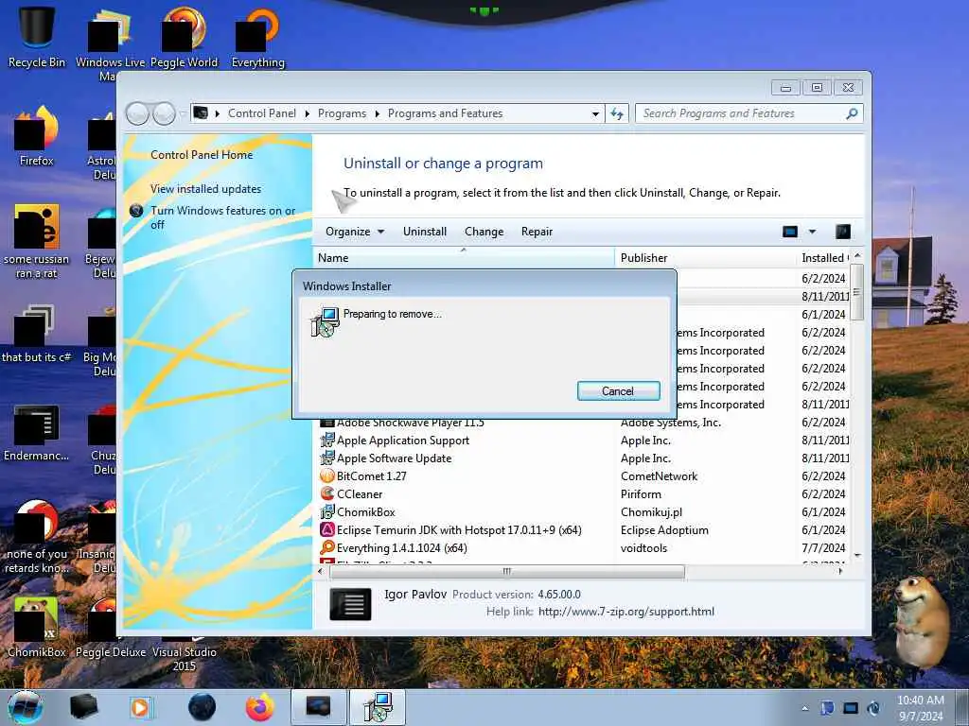Select the Eclipse Temurin JDK row
This screenshot has width=969, height=726.
[x=584, y=529]
